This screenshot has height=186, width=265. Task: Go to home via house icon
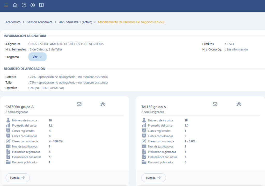point(15,5)
